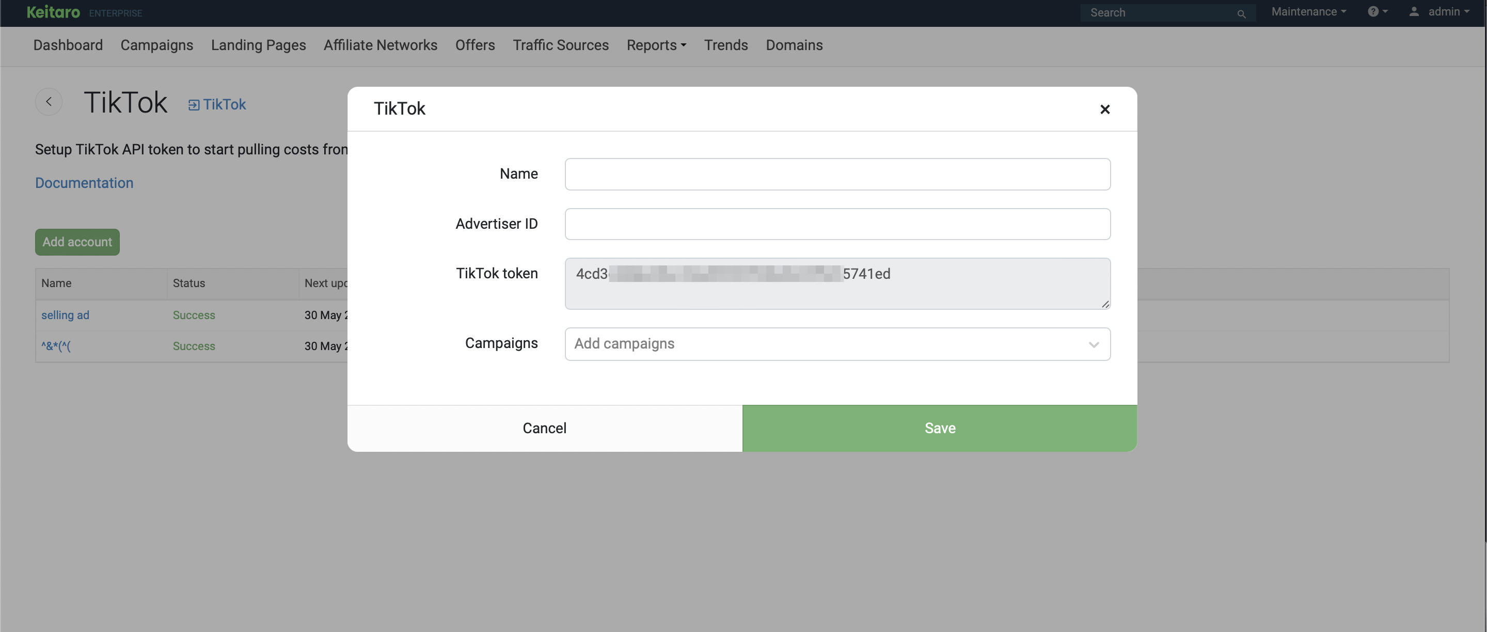Image resolution: width=1487 pixels, height=632 pixels.
Task: Click the TikTok token textarea
Action: point(837,283)
